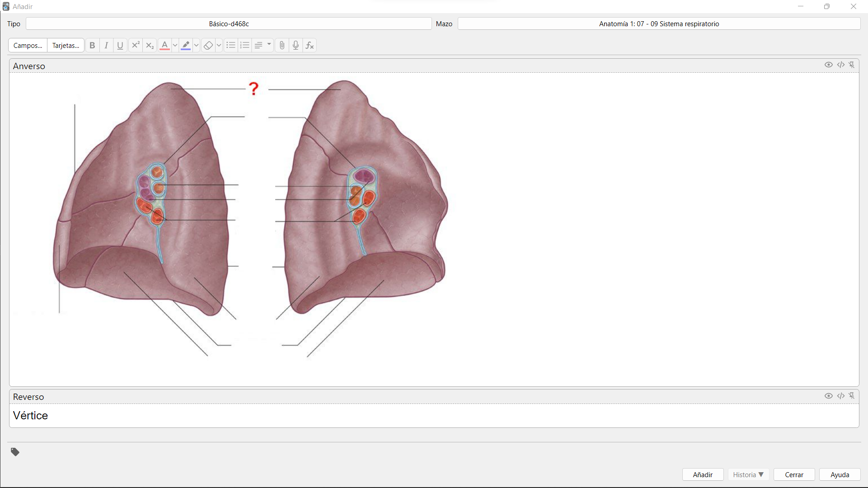Toggle underline text formatting

[120, 45]
